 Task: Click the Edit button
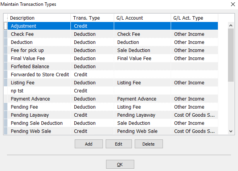tap(119, 144)
